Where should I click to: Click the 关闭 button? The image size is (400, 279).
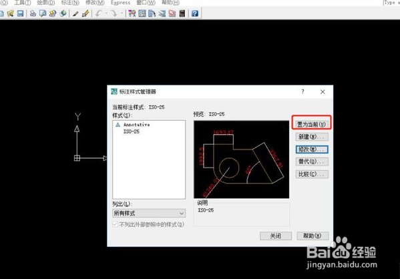point(276,236)
